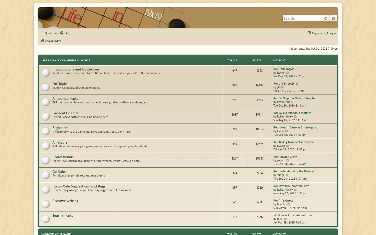The image size is (376, 235).
Task: Click the Beginners forum status icon
Action: click(x=46, y=131)
